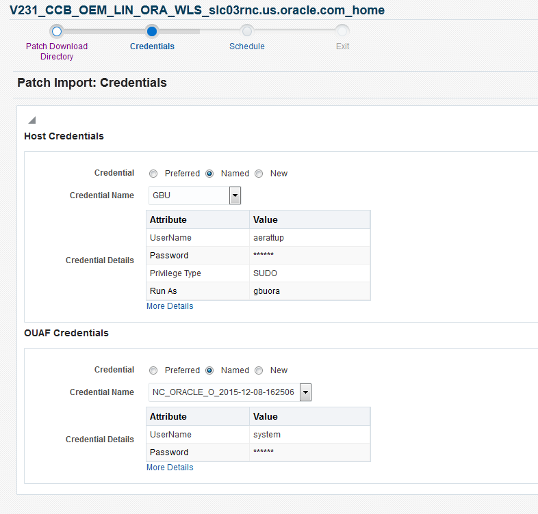The image size is (538, 514).
Task: Go to Patch Download Directory step label
Action: [x=57, y=51]
